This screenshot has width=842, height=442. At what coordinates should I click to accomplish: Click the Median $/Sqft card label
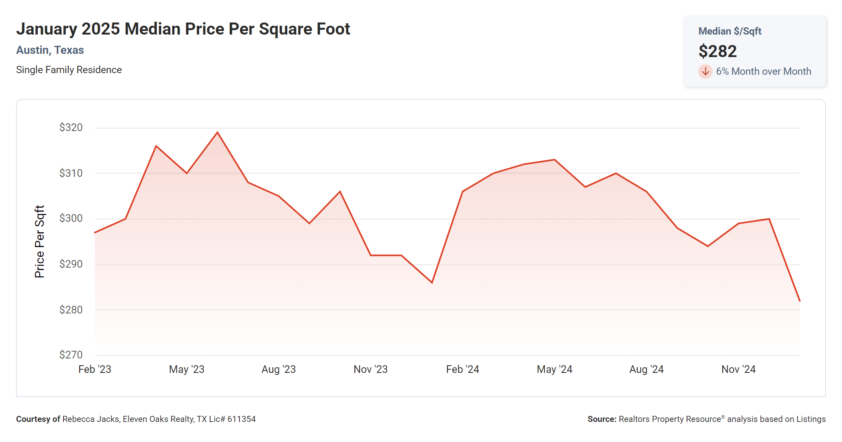pos(730,31)
